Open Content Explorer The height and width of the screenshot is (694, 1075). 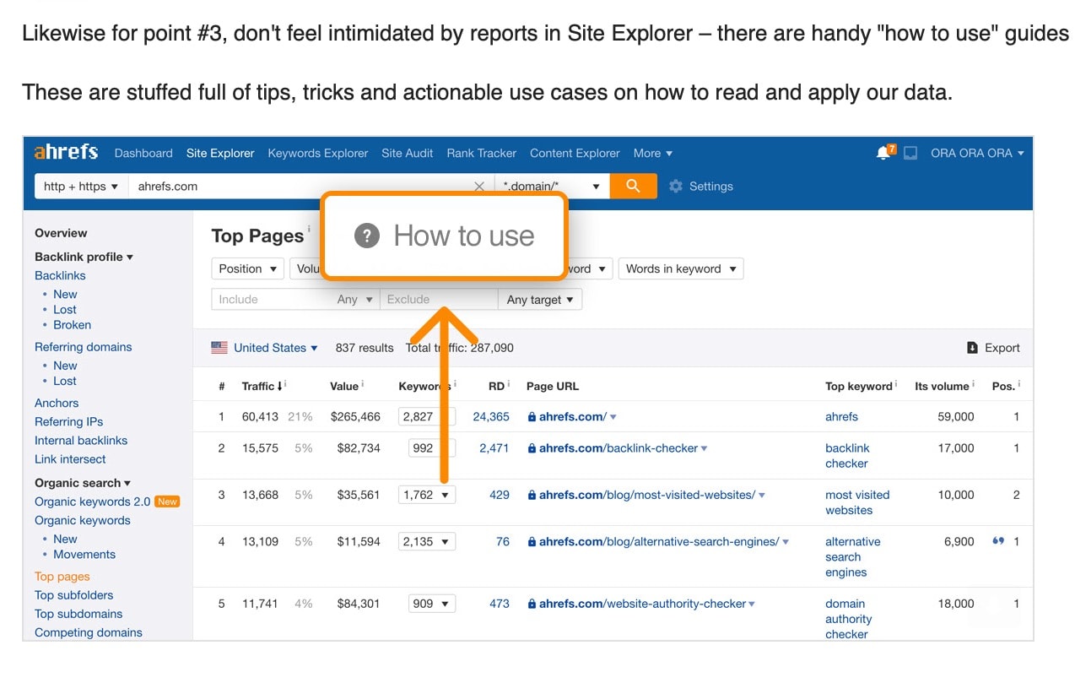click(x=575, y=153)
